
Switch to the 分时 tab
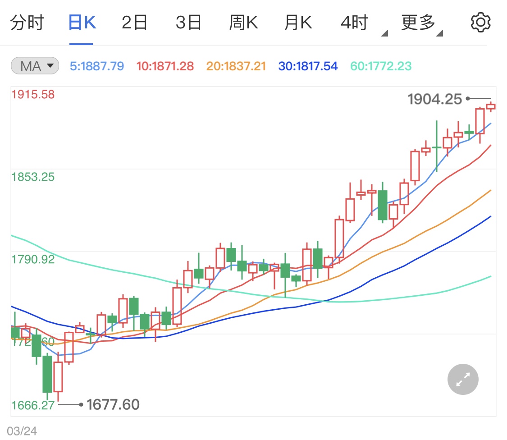27,23
